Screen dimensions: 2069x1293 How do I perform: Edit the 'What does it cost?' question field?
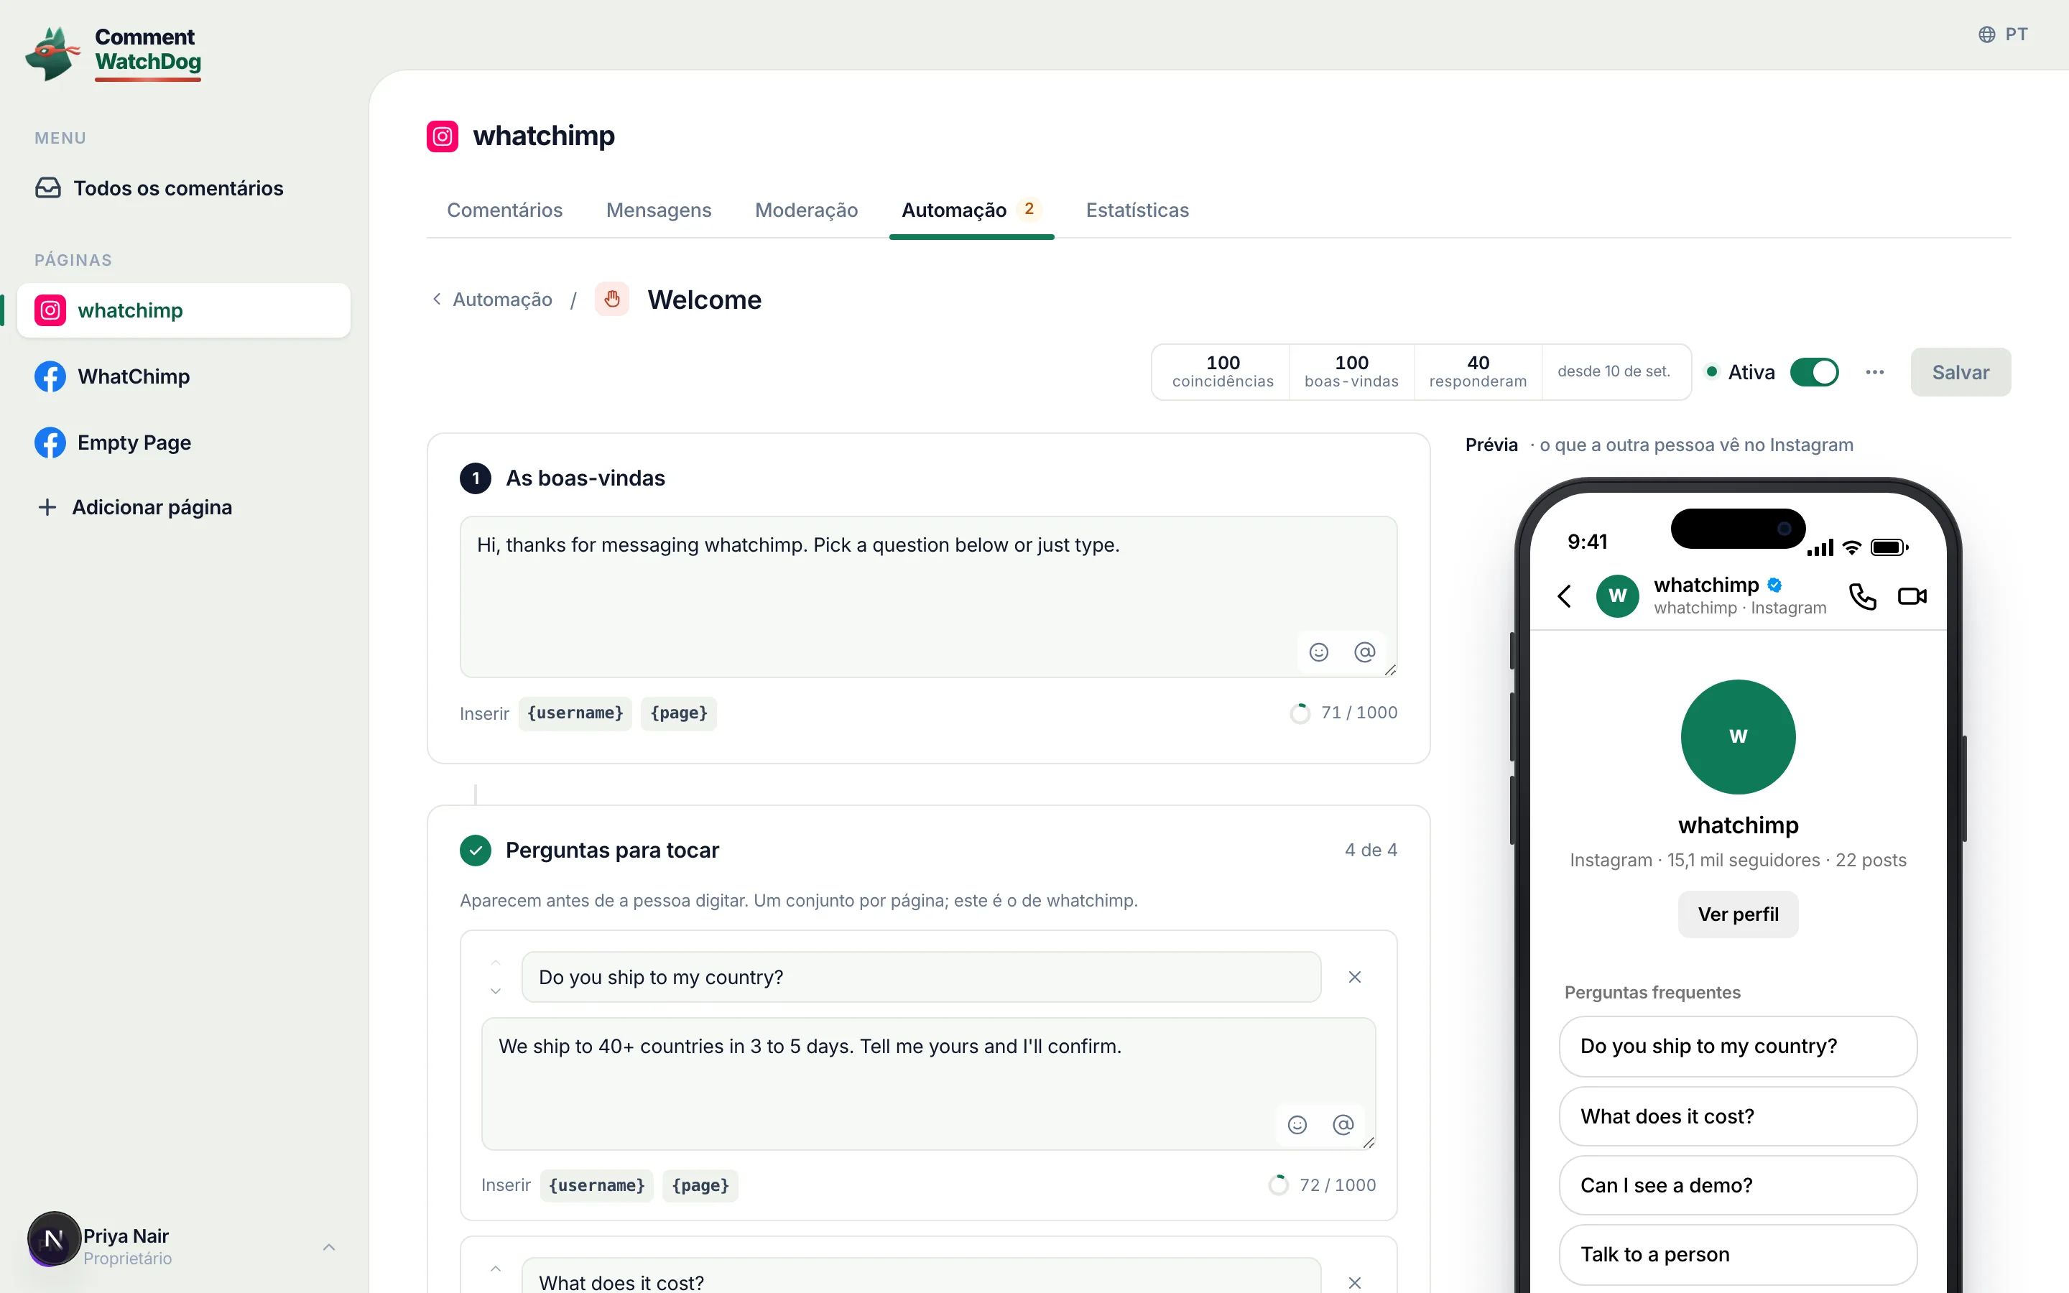tap(921, 1276)
